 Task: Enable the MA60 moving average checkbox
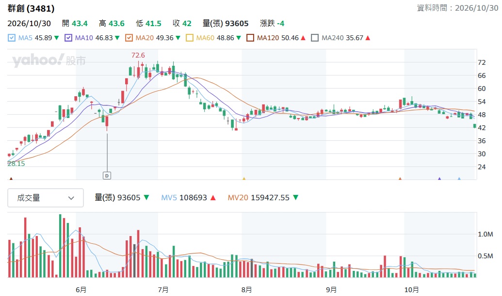point(190,38)
